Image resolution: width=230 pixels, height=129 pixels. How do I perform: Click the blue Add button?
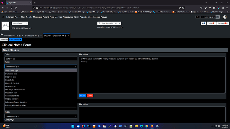tap(83, 96)
